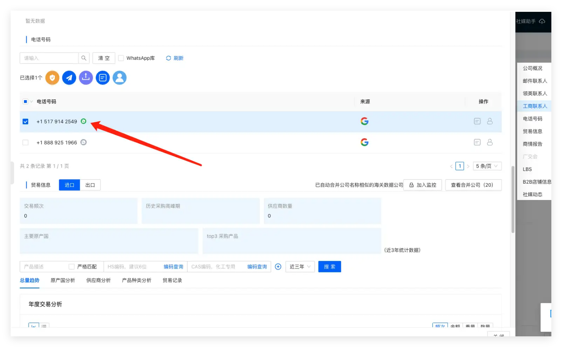Open the 5 条/页 page size dropdown
Viewport: 562px width, 347px height.
(487, 166)
